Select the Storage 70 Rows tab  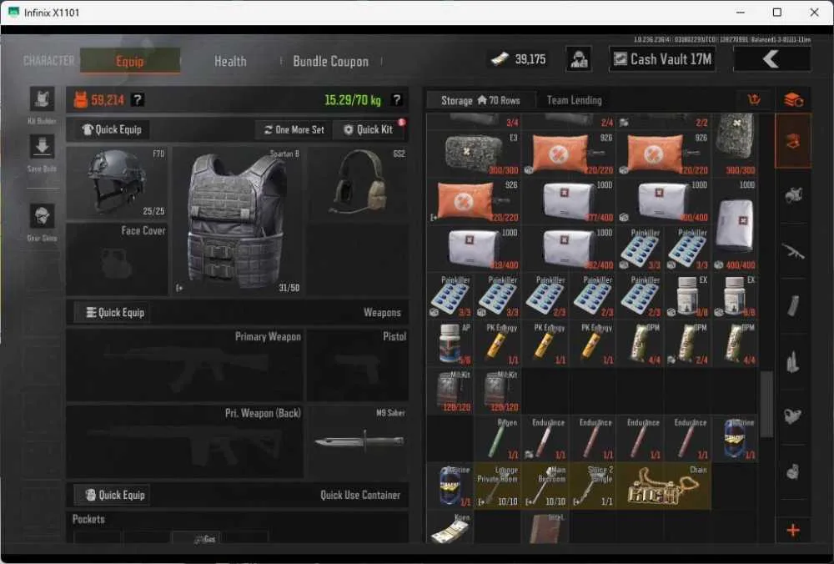click(x=480, y=100)
